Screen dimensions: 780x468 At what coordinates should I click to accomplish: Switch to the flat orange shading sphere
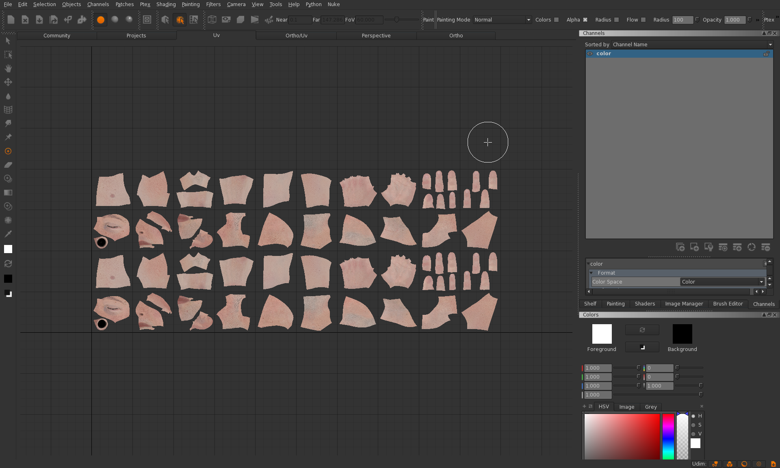pyautogui.click(x=100, y=19)
